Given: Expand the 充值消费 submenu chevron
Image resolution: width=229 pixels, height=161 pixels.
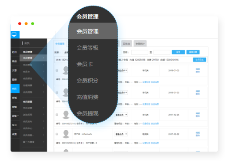Looking at the screenshot, I should (x=43, y=85).
